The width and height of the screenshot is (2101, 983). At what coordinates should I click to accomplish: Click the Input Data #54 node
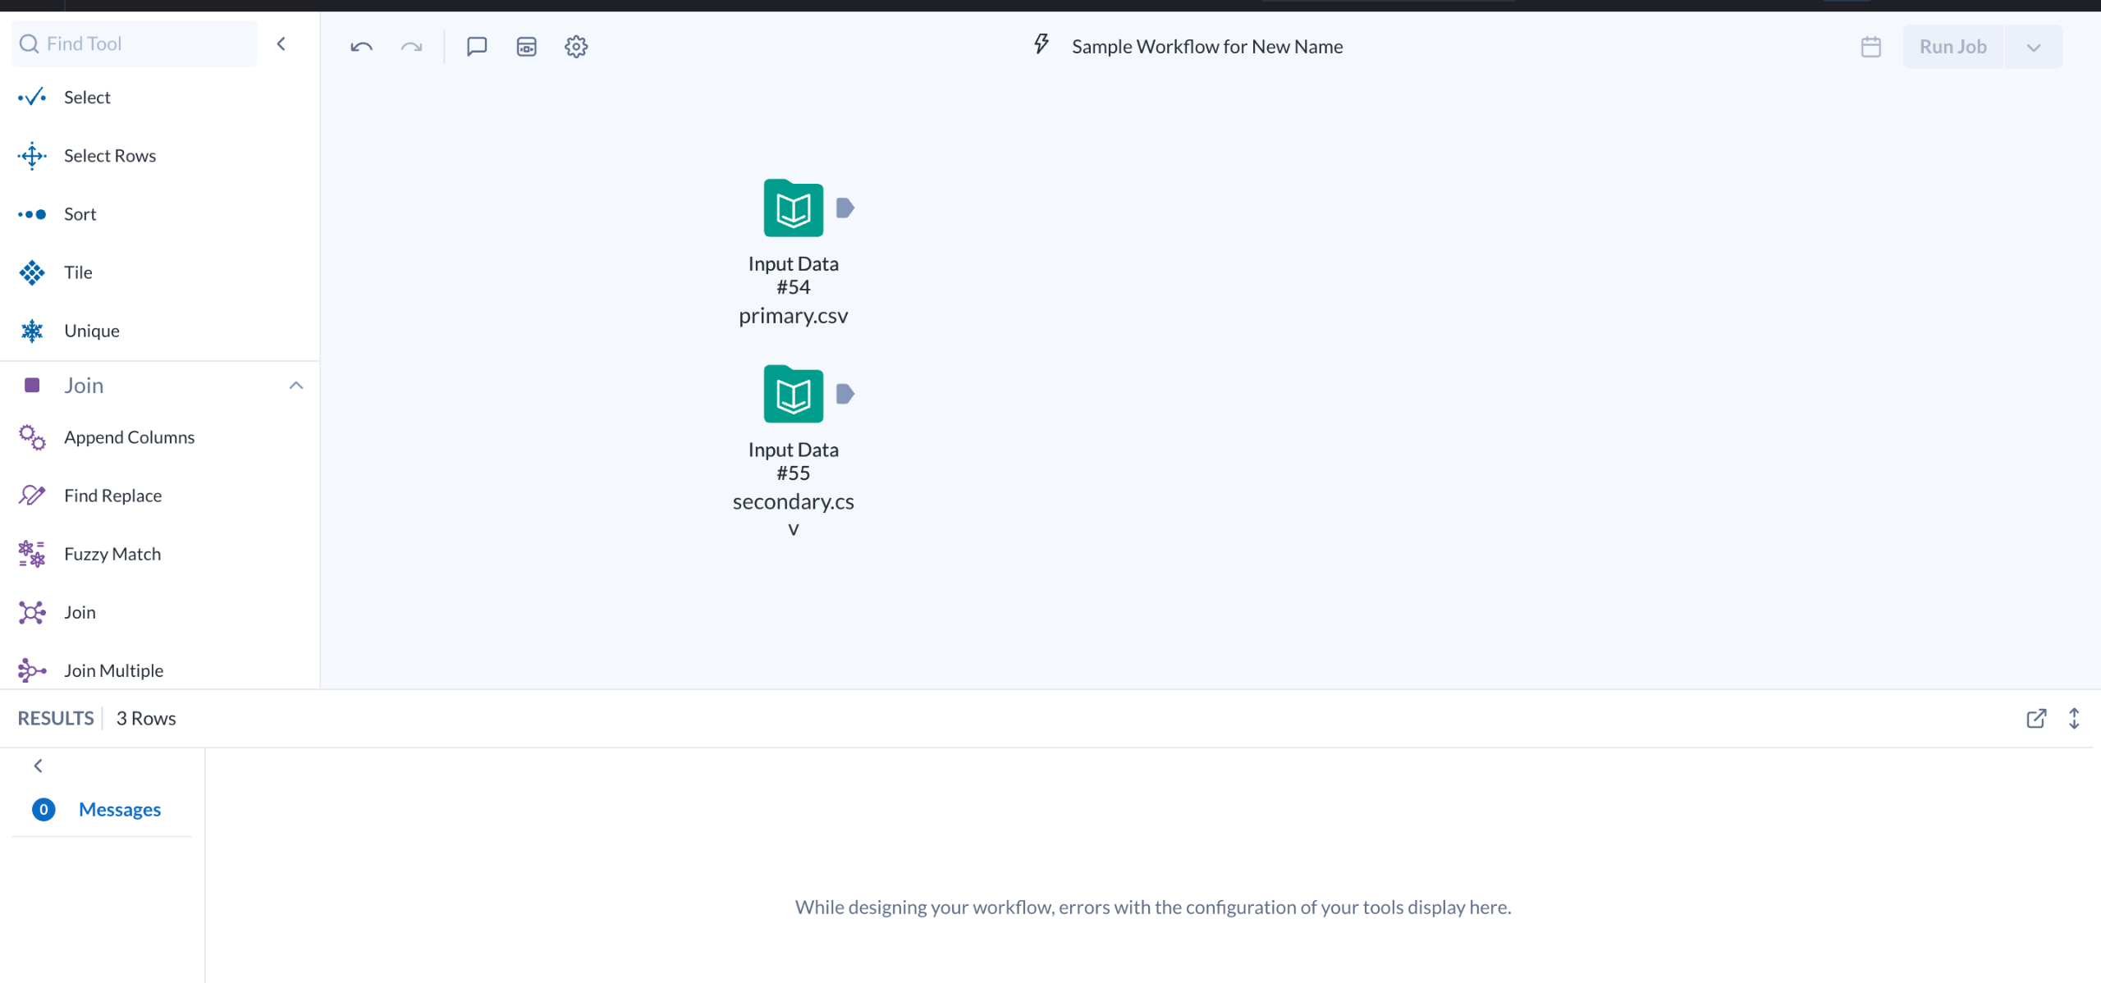[793, 208]
